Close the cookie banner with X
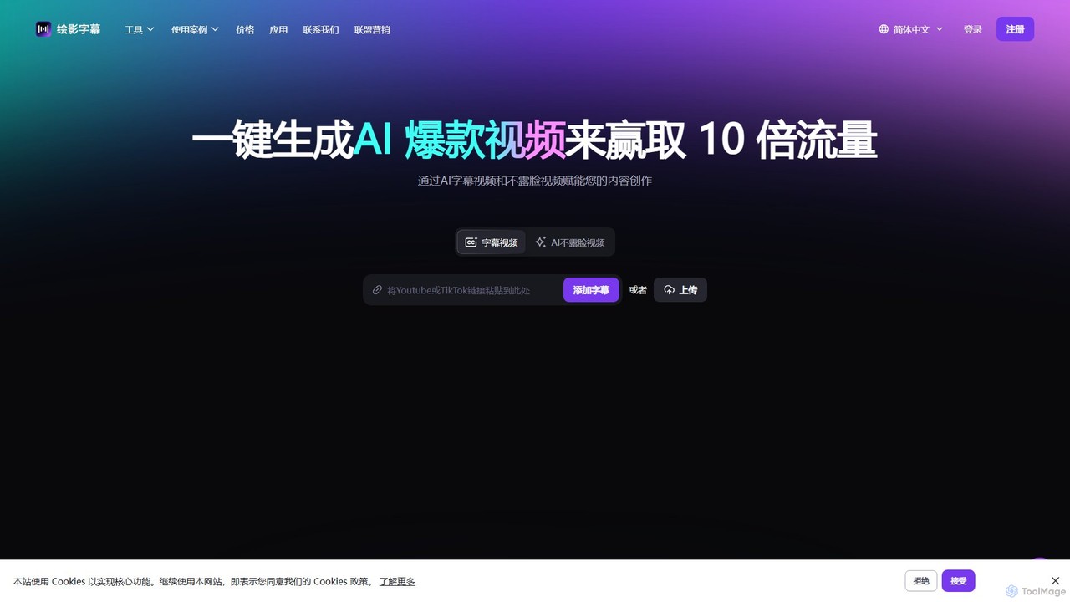 coord(1055,580)
